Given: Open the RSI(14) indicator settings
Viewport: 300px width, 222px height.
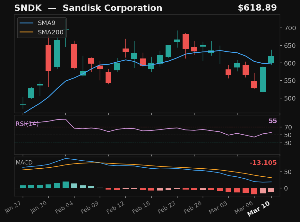Looking at the screenshot, I should point(27,123).
